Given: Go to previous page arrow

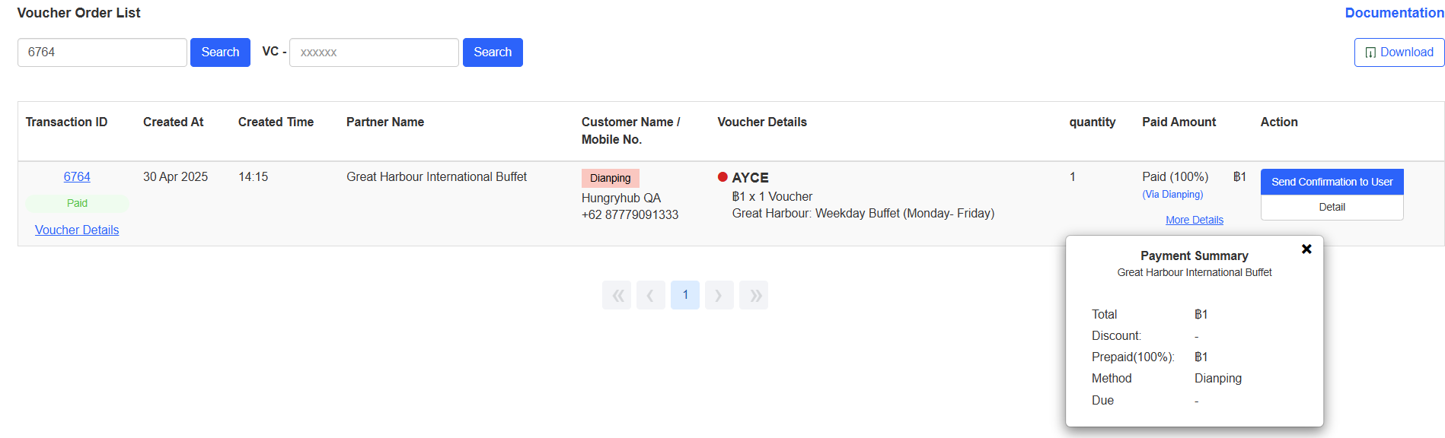Looking at the screenshot, I should tap(651, 295).
